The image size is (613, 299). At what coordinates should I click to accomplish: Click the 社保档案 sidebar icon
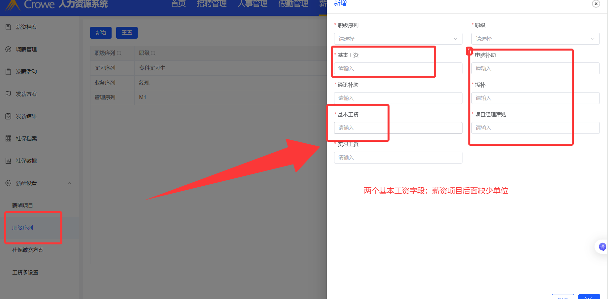tap(8, 138)
